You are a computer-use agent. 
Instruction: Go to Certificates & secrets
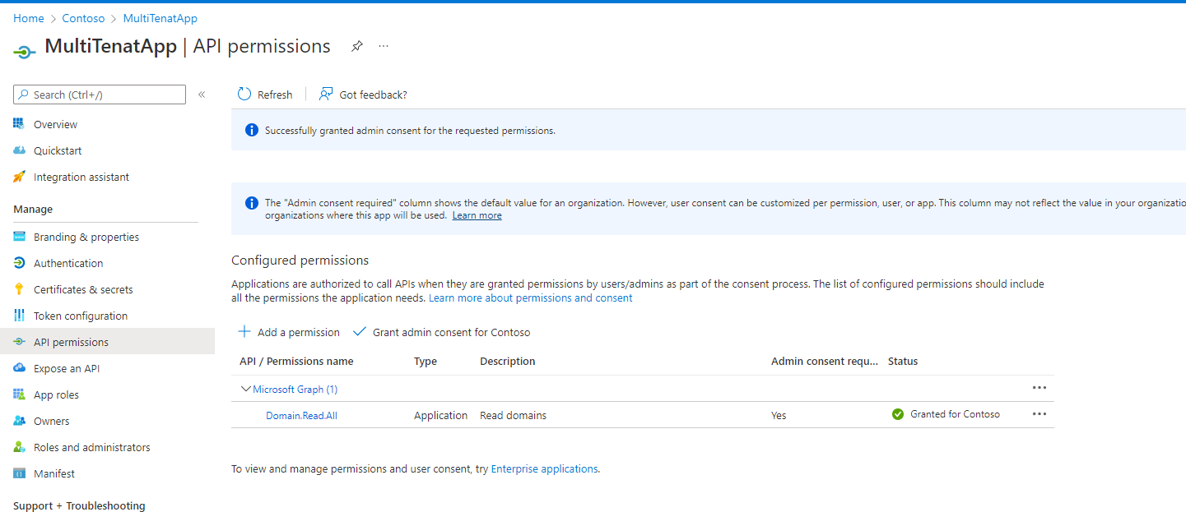click(82, 289)
